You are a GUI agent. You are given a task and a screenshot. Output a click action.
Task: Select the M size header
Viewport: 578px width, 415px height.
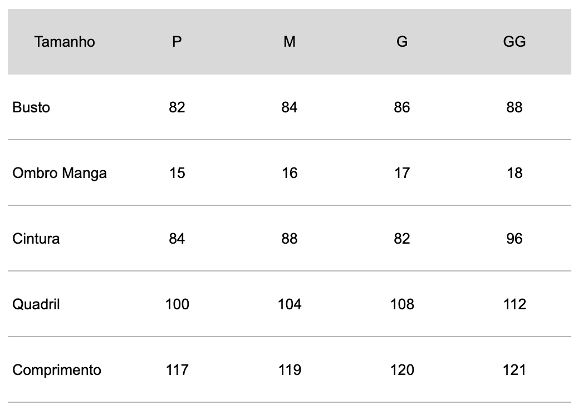[x=290, y=42]
